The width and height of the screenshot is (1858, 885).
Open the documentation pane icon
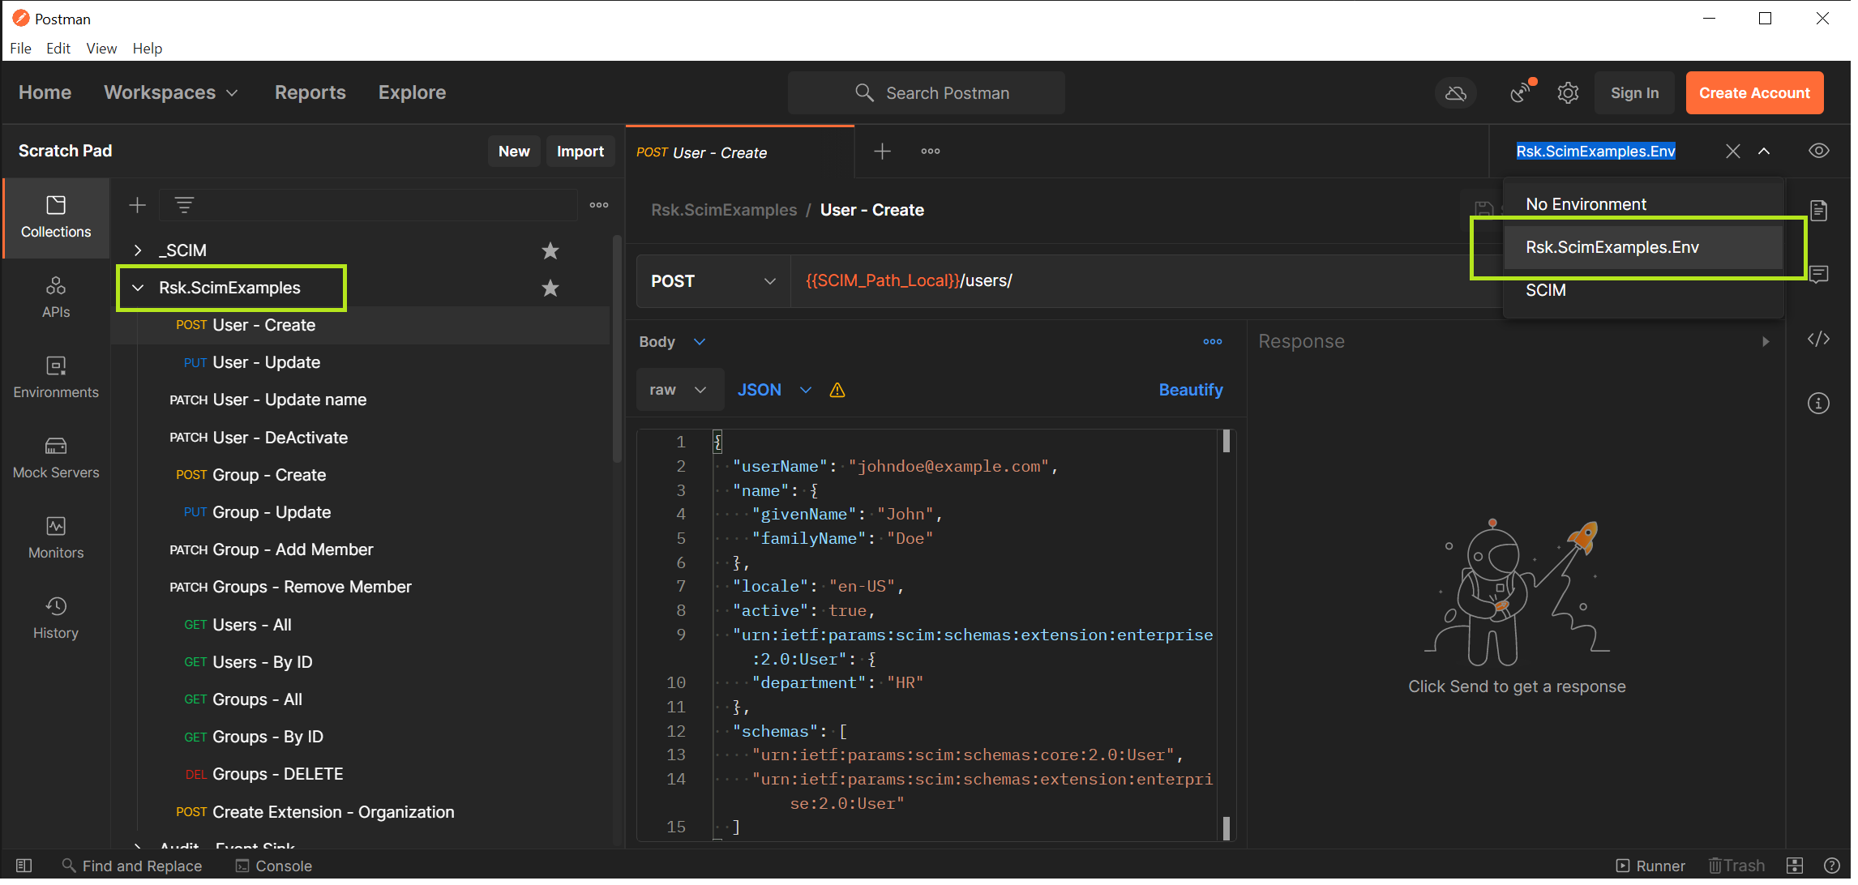(1819, 212)
